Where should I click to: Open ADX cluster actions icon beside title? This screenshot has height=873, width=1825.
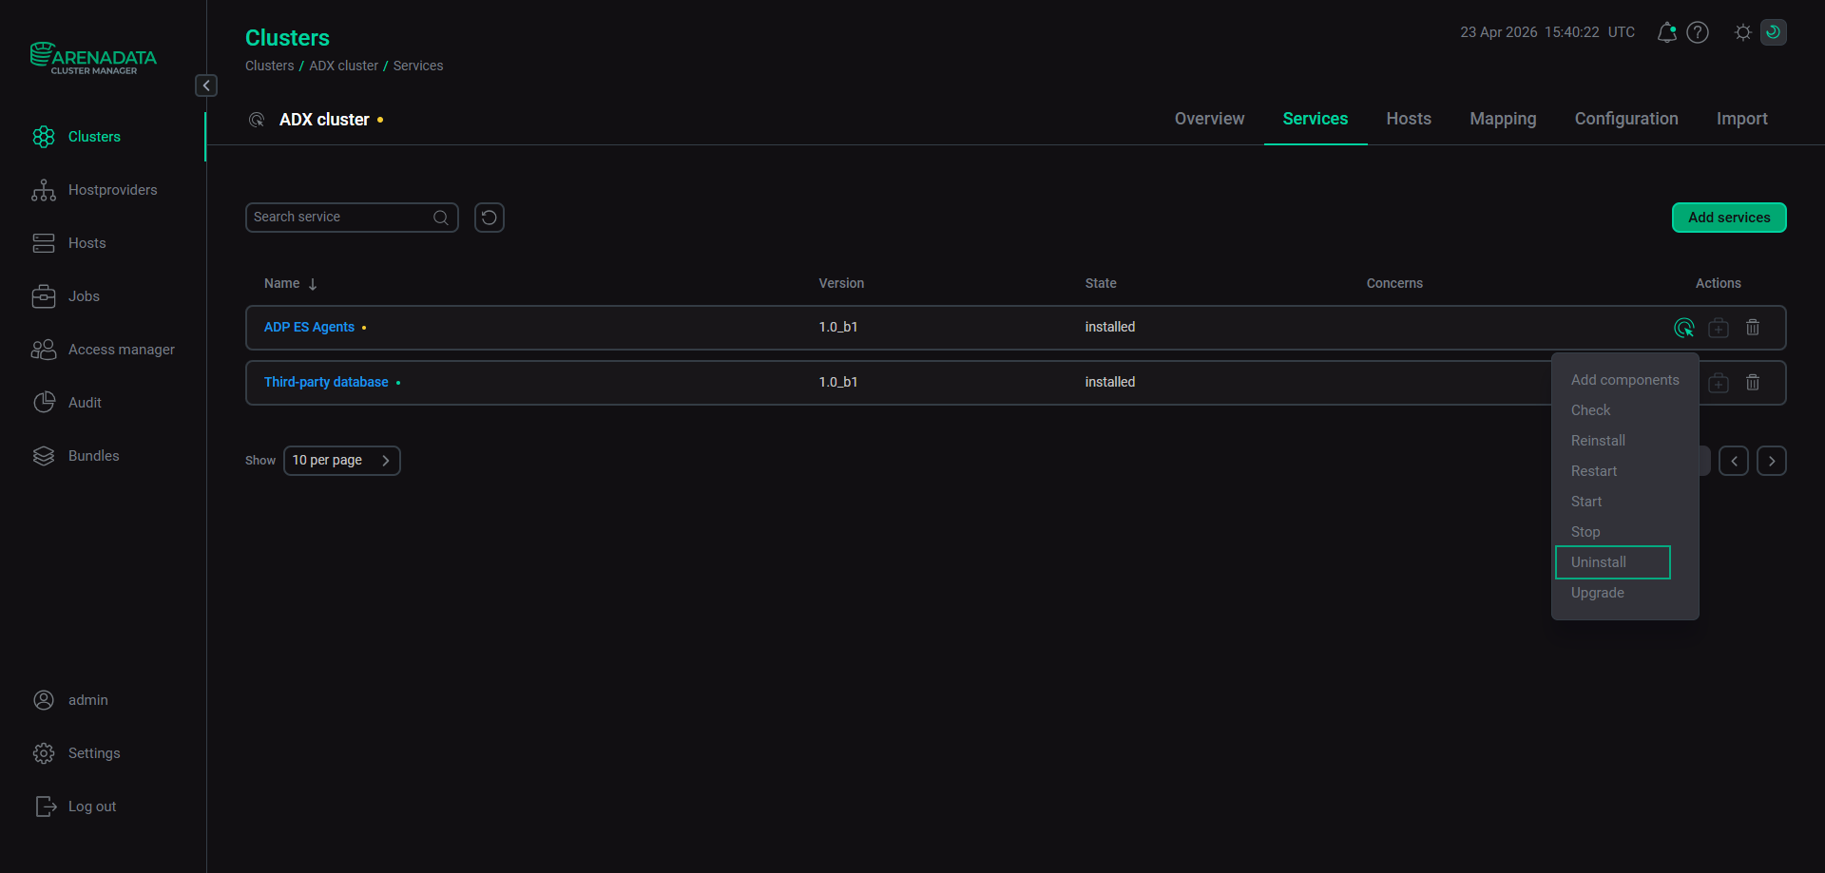tap(257, 120)
